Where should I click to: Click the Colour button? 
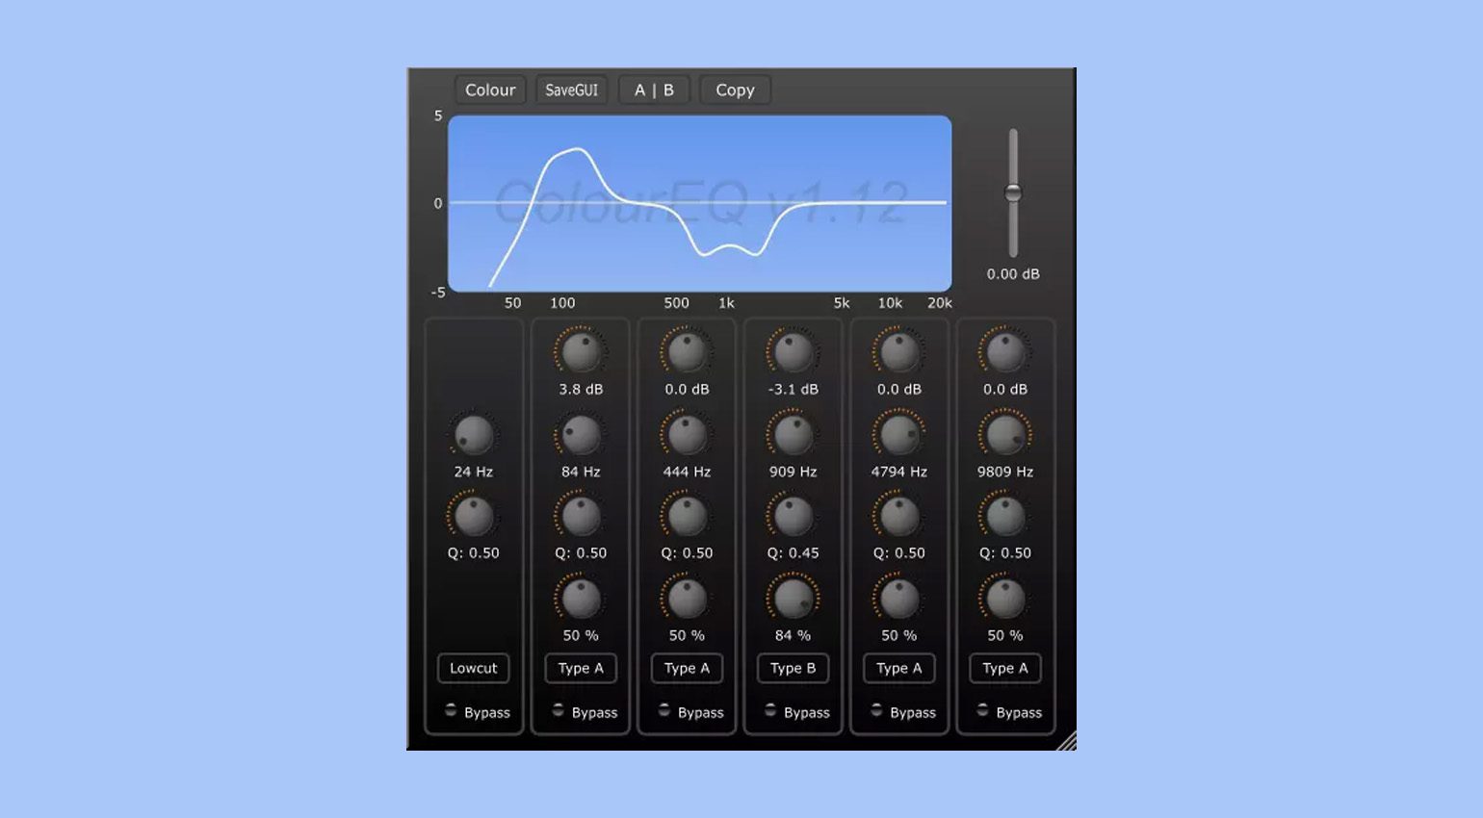pos(490,89)
